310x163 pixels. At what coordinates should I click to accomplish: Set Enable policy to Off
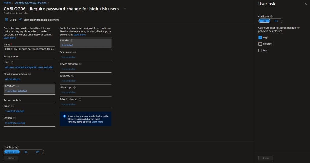click(x=38, y=152)
